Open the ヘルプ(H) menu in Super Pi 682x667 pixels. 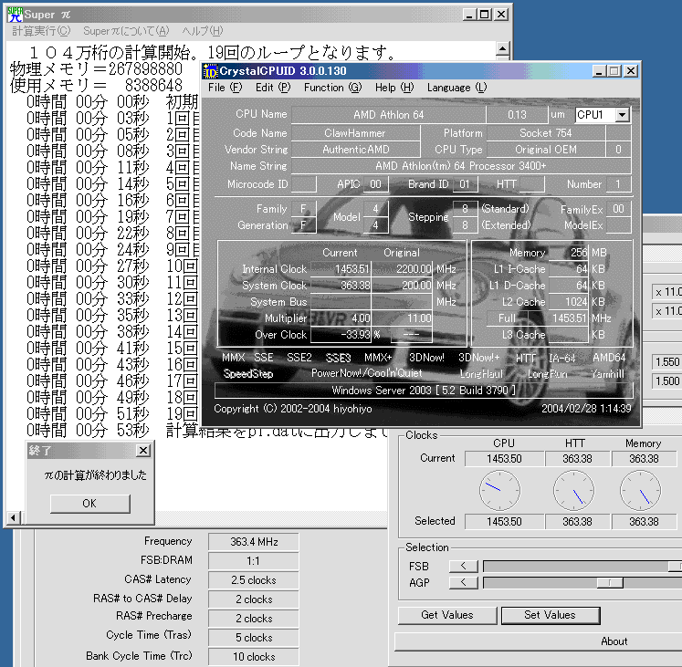point(203,31)
